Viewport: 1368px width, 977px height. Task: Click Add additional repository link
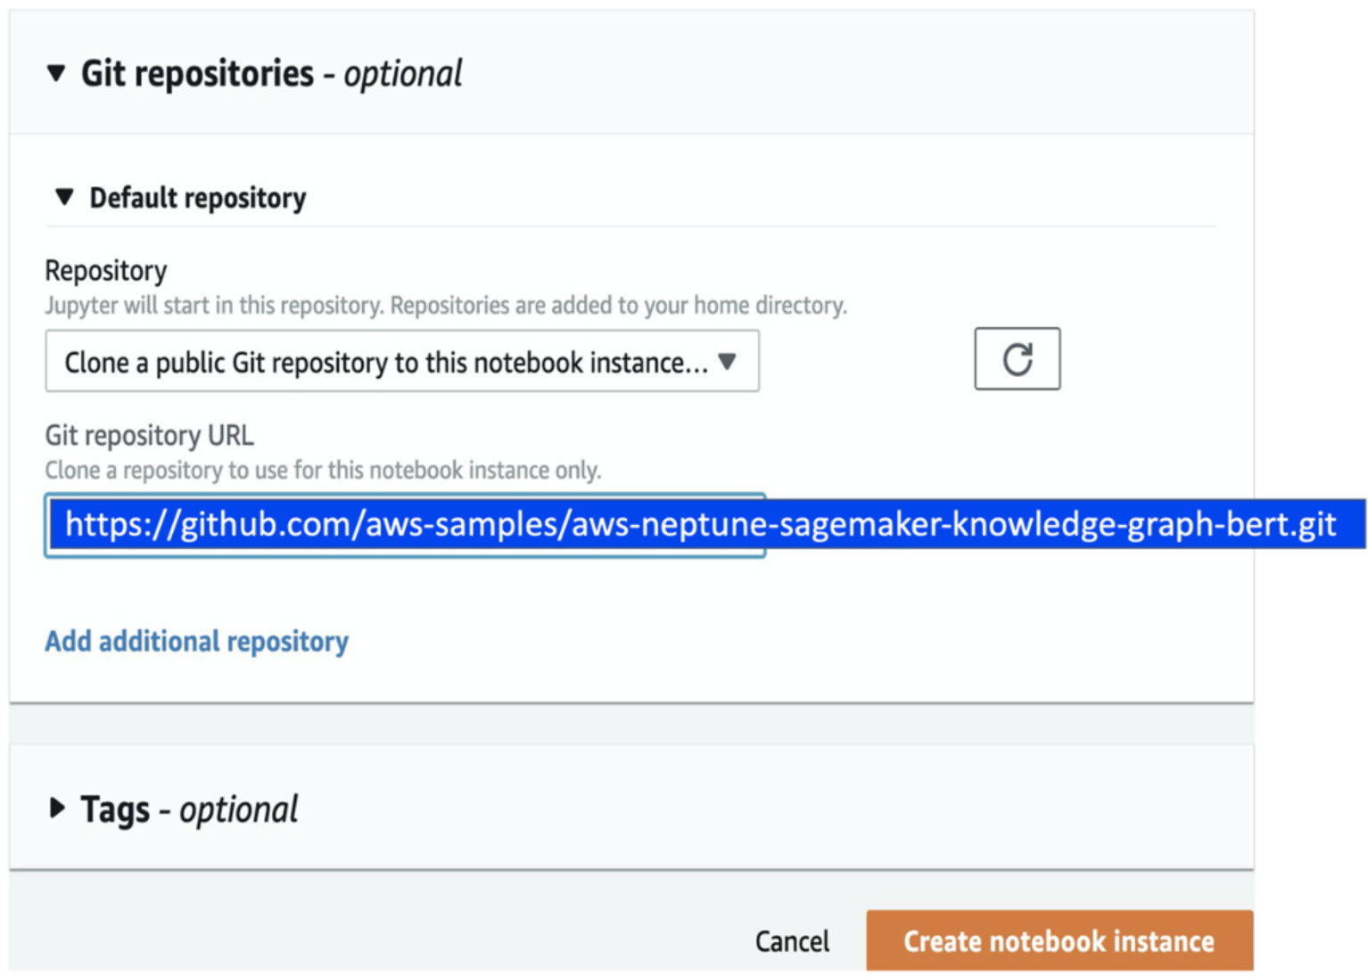[197, 641]
